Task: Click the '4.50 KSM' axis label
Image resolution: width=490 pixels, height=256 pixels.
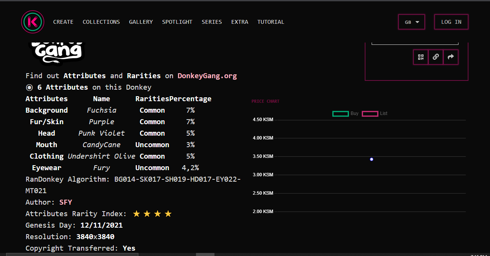Action: pos(263,120)
